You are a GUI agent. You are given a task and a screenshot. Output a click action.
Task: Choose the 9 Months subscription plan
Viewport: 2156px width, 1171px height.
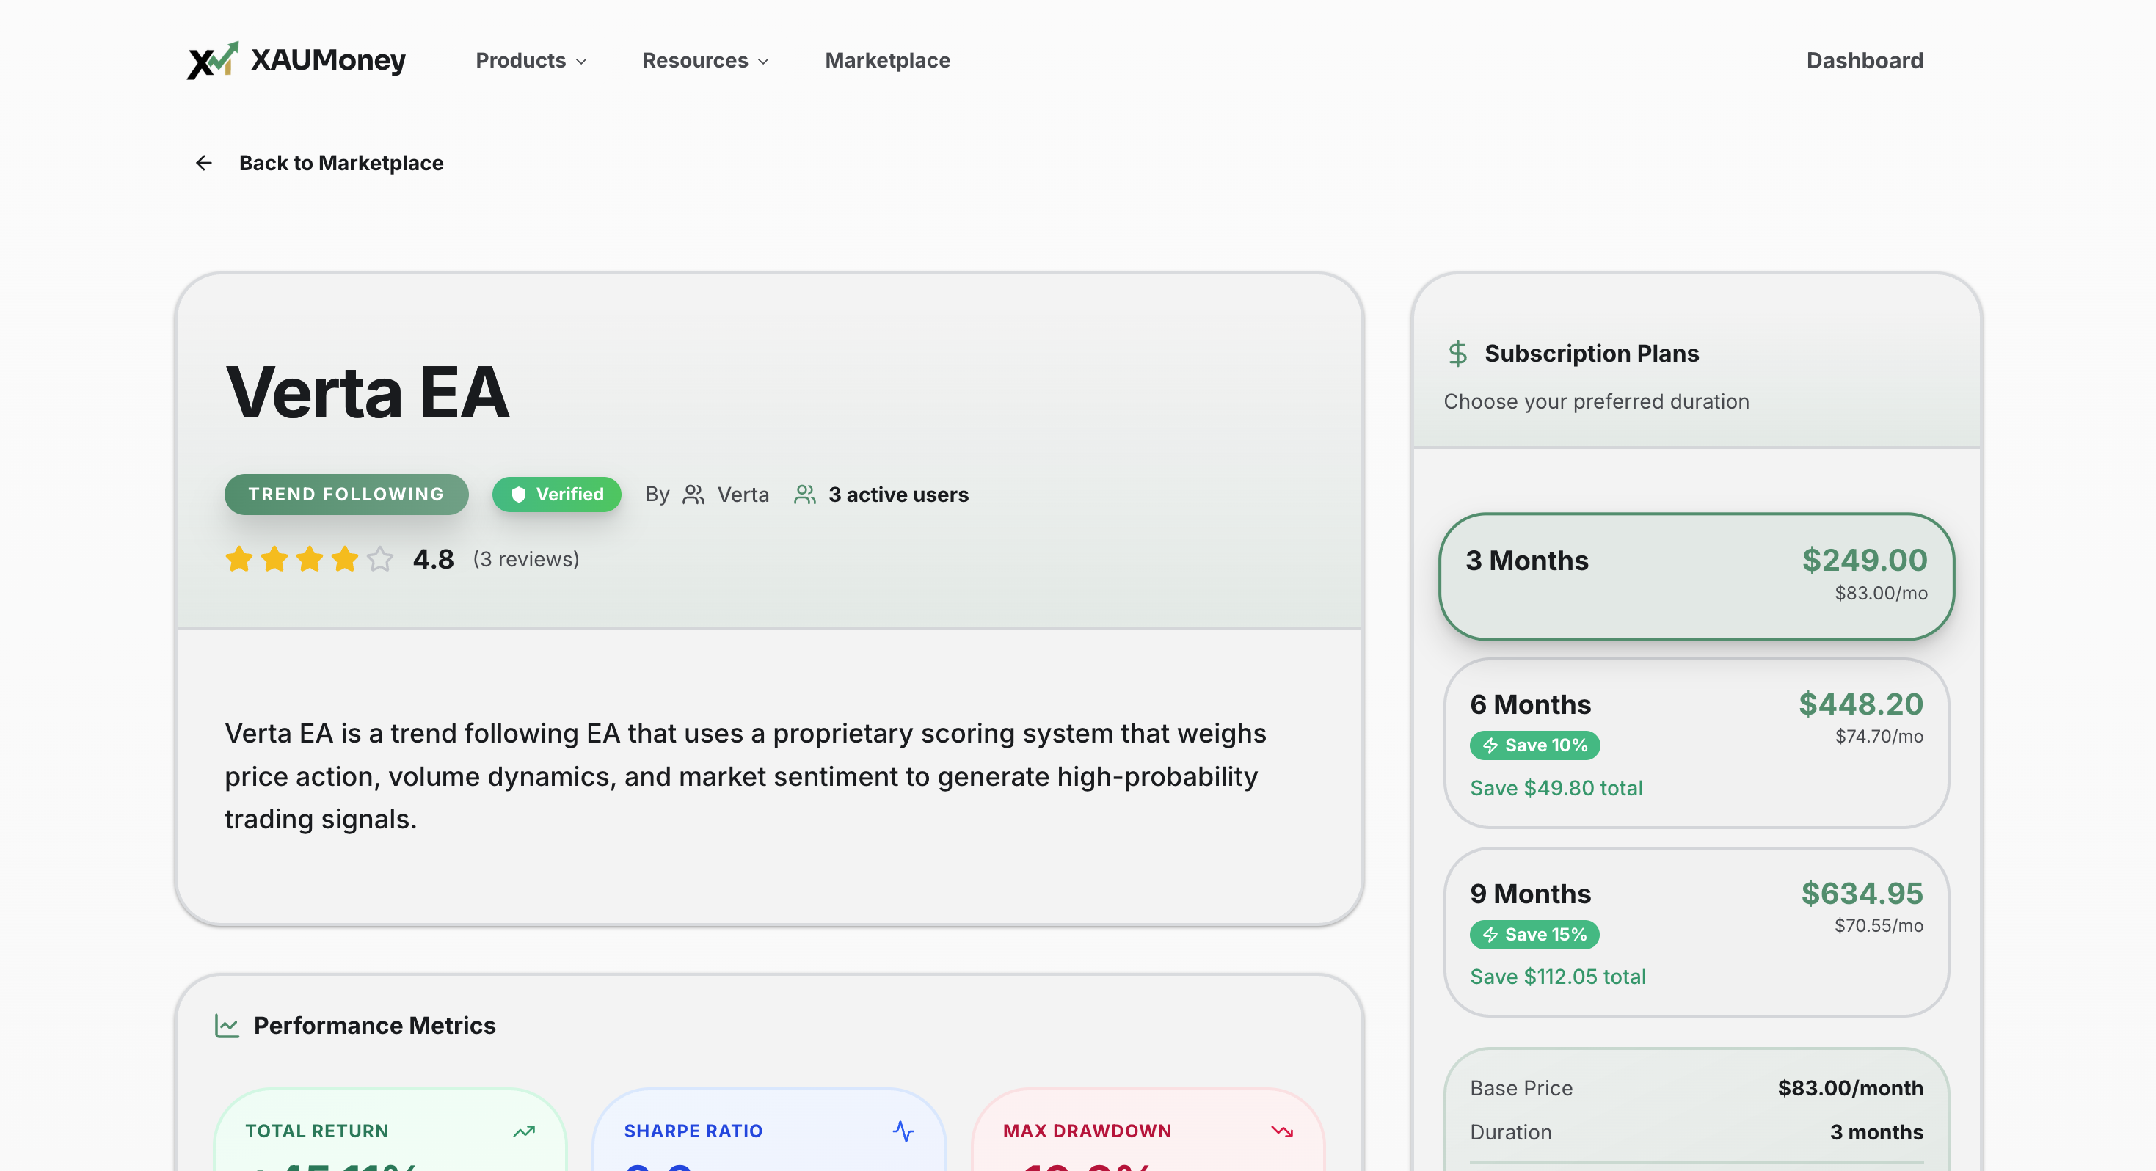tap(1696, 933)
